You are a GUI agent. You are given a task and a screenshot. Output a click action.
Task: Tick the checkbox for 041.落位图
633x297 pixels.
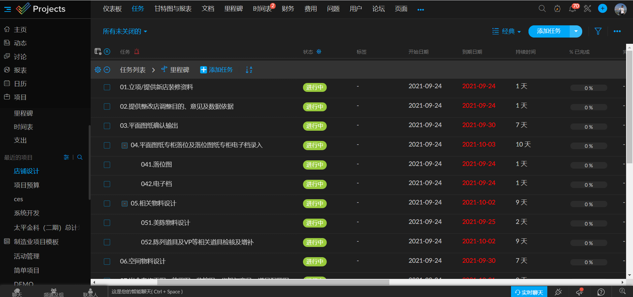(107, 165)
